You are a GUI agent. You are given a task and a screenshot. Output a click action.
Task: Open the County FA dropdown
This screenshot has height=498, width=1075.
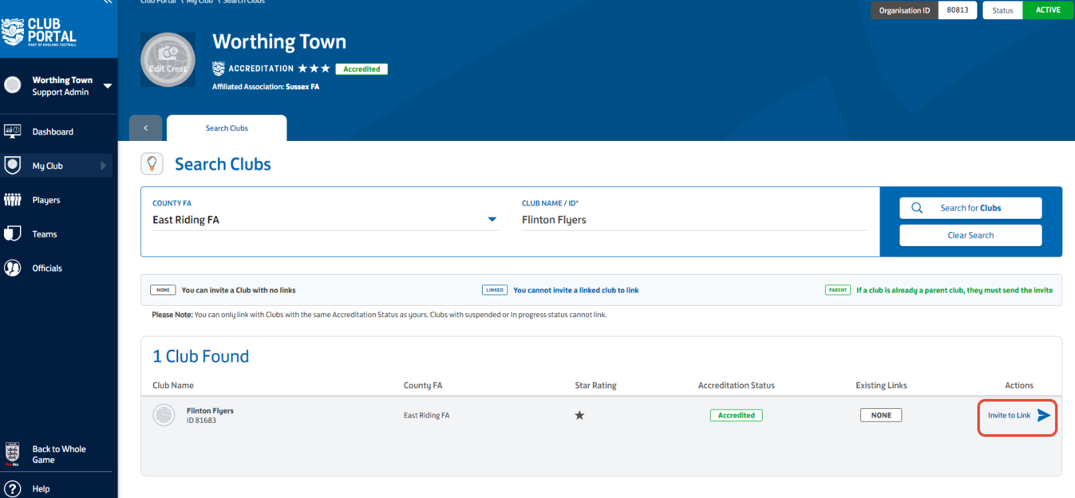pyautogui.click(x=326, y=220)
